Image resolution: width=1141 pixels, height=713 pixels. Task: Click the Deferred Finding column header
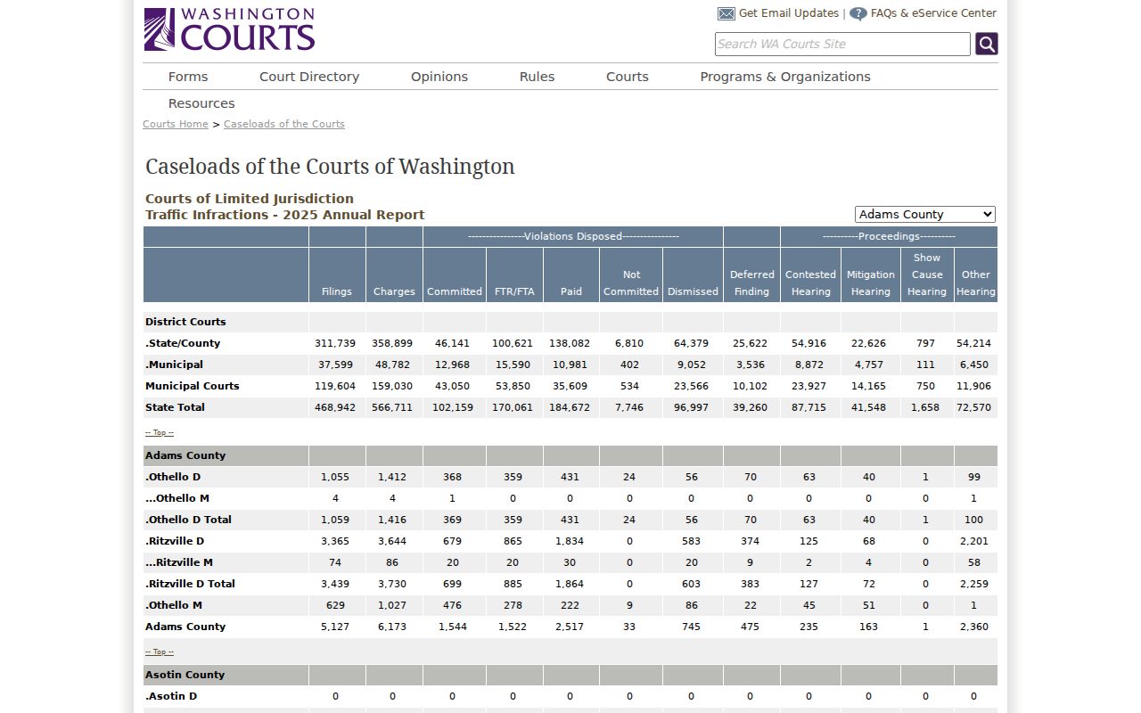[x=751, y=283]
